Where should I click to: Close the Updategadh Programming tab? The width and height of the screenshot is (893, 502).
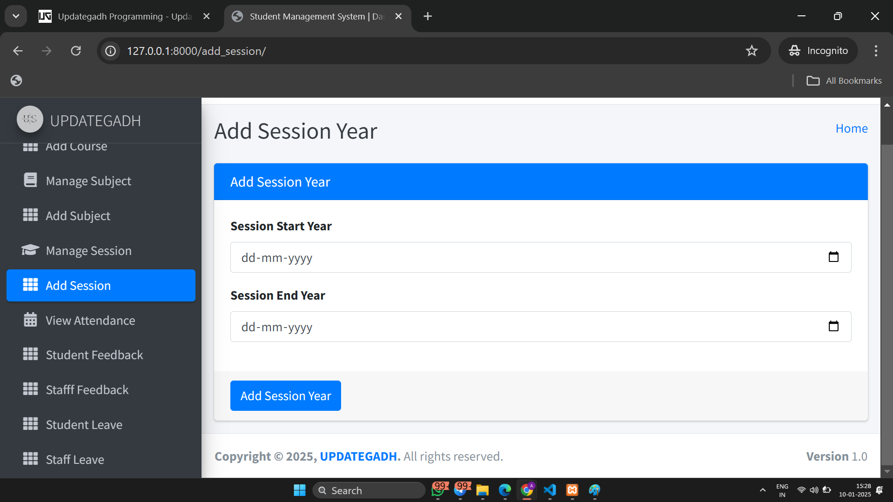point(207,16)
